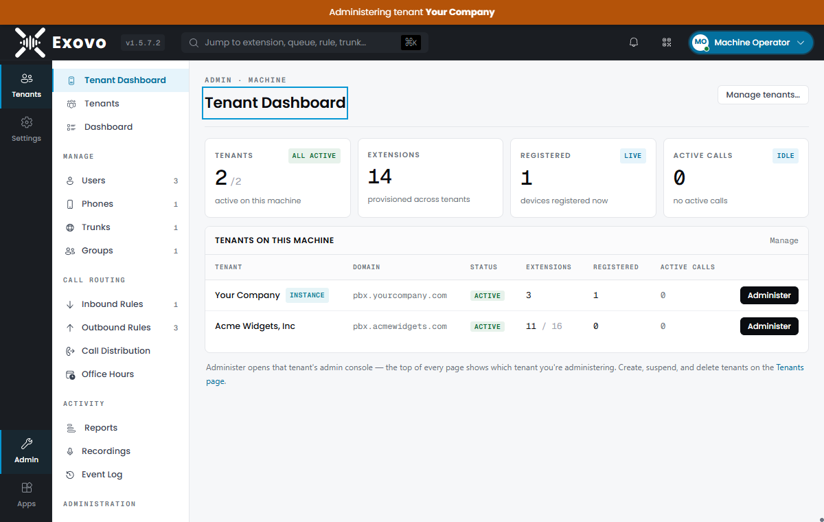Select Event Log label
This screenshot has width=824, height=522.
pyautogui.click(x=102, y=475)
